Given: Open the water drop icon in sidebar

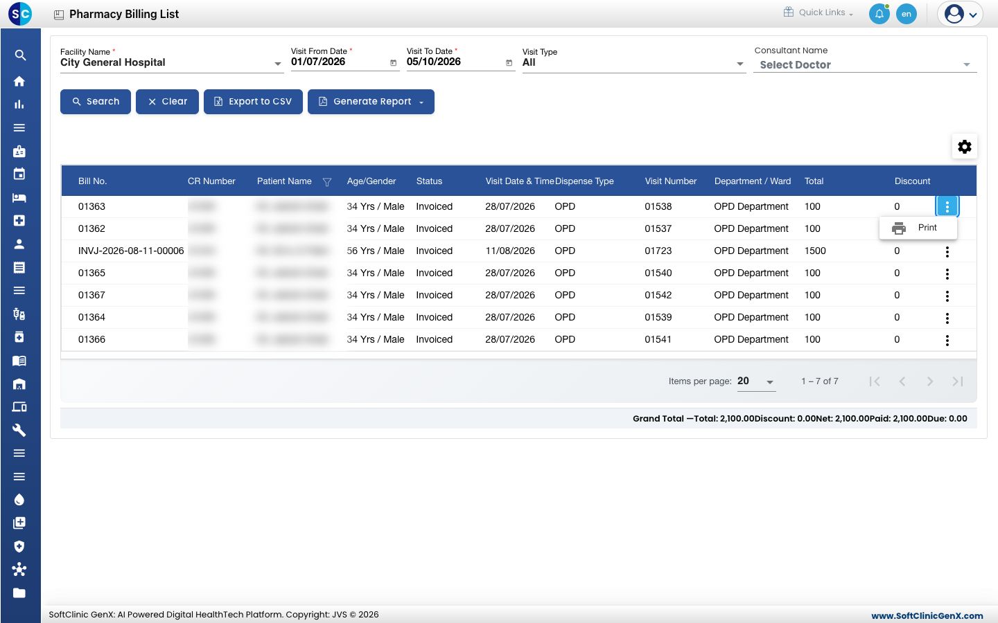Looking at the screenshot, I should point(19,500).
